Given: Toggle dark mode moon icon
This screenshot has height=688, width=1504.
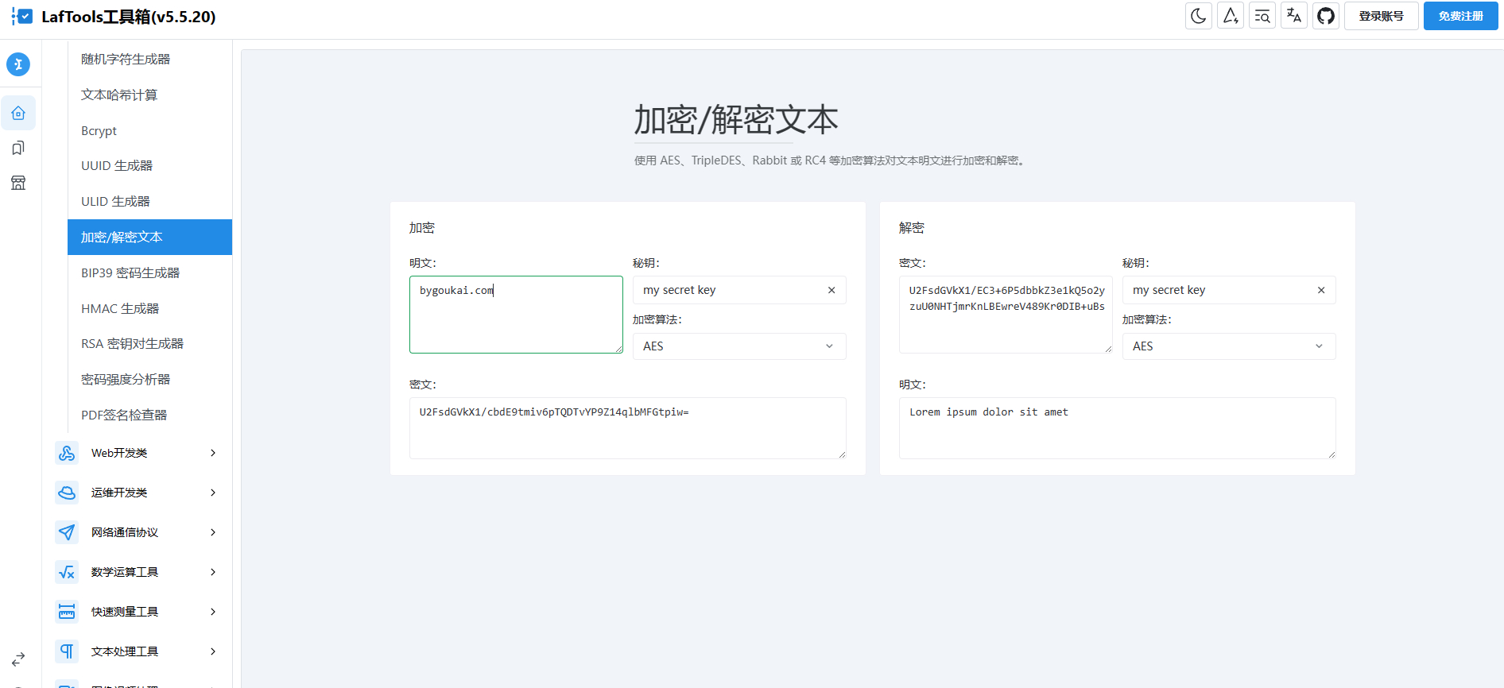Looking at the screenshot, I should [1198, 16].
